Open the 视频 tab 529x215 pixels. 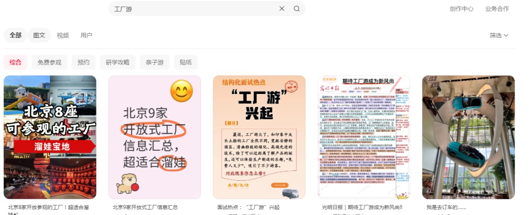coord(63,35)
